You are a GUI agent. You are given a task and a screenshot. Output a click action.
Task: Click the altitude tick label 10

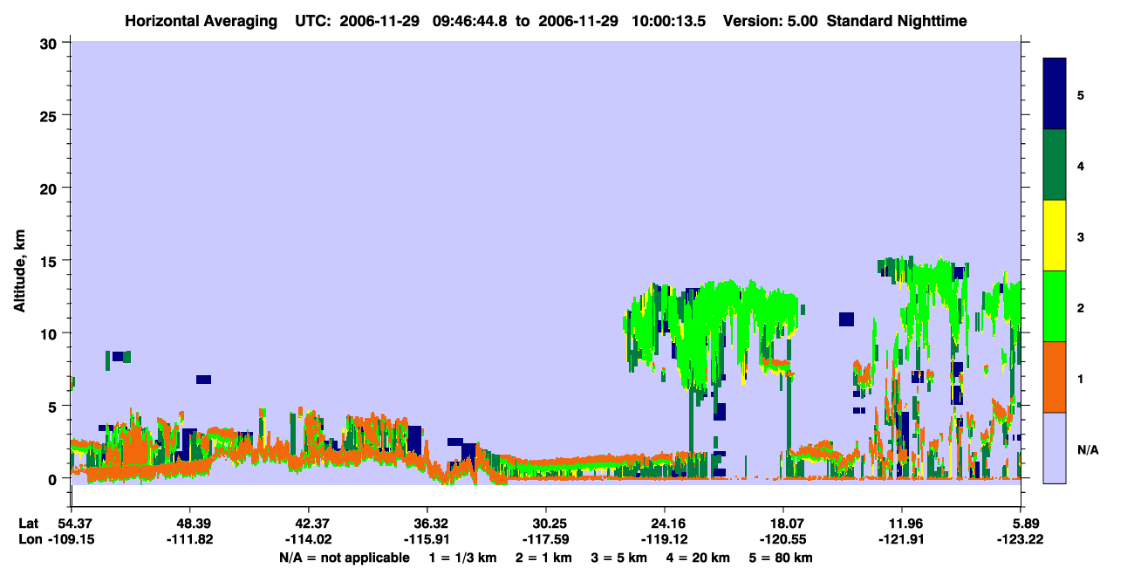tap(51, 333)
